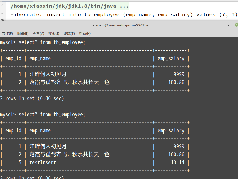
Task: Open the 帮助(H) menu in terminal
Action: coord(85,33)
